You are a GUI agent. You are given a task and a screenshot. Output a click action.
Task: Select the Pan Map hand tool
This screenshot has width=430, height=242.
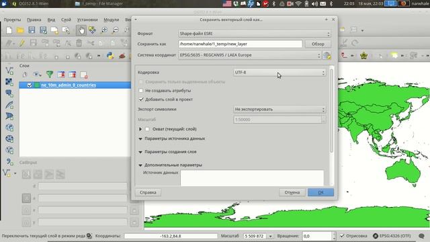(x=81, y=30)
